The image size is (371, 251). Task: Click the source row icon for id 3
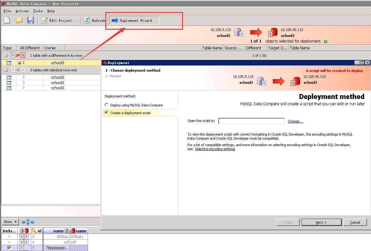click(22, 236)
